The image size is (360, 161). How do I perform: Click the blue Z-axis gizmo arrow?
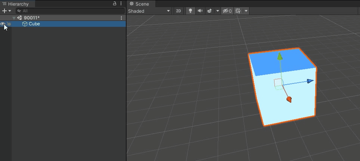[310, 81]
